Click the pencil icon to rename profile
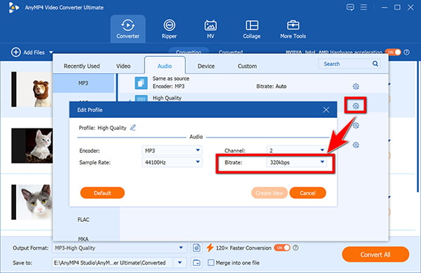This screenshot has width=421, height=273. pos(133,128)
